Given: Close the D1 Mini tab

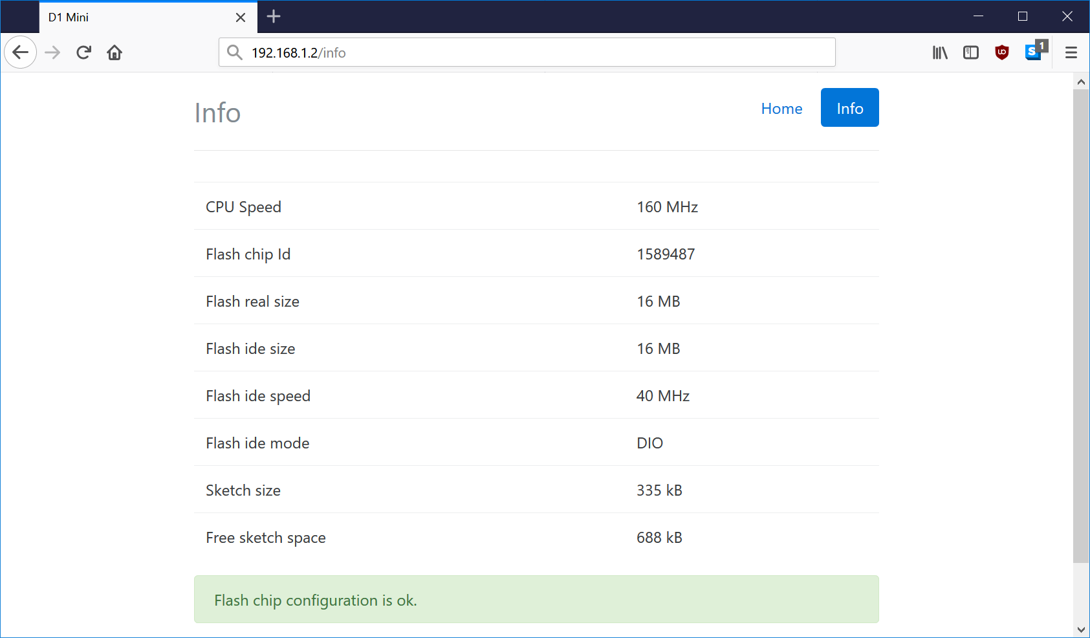Looking at the screenshot, I should [241, 17].
